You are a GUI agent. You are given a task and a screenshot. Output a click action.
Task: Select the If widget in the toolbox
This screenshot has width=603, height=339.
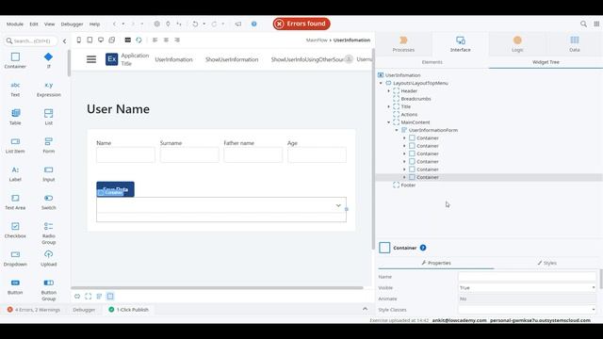click(x=48, y=60)
